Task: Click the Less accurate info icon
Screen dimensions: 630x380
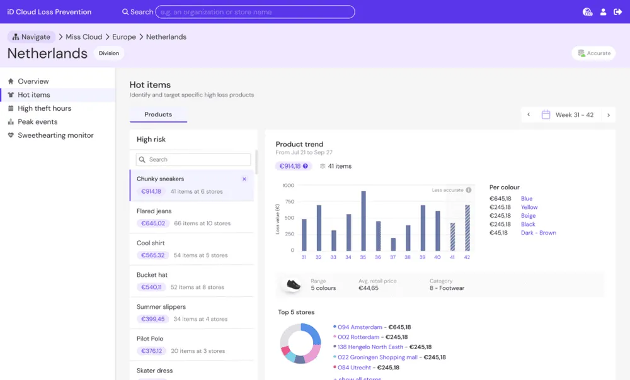Action: 469,190
